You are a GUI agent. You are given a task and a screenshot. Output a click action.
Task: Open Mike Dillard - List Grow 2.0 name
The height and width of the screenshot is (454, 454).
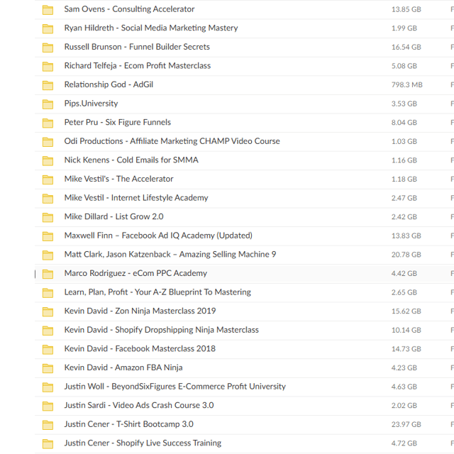coord(113,216)
